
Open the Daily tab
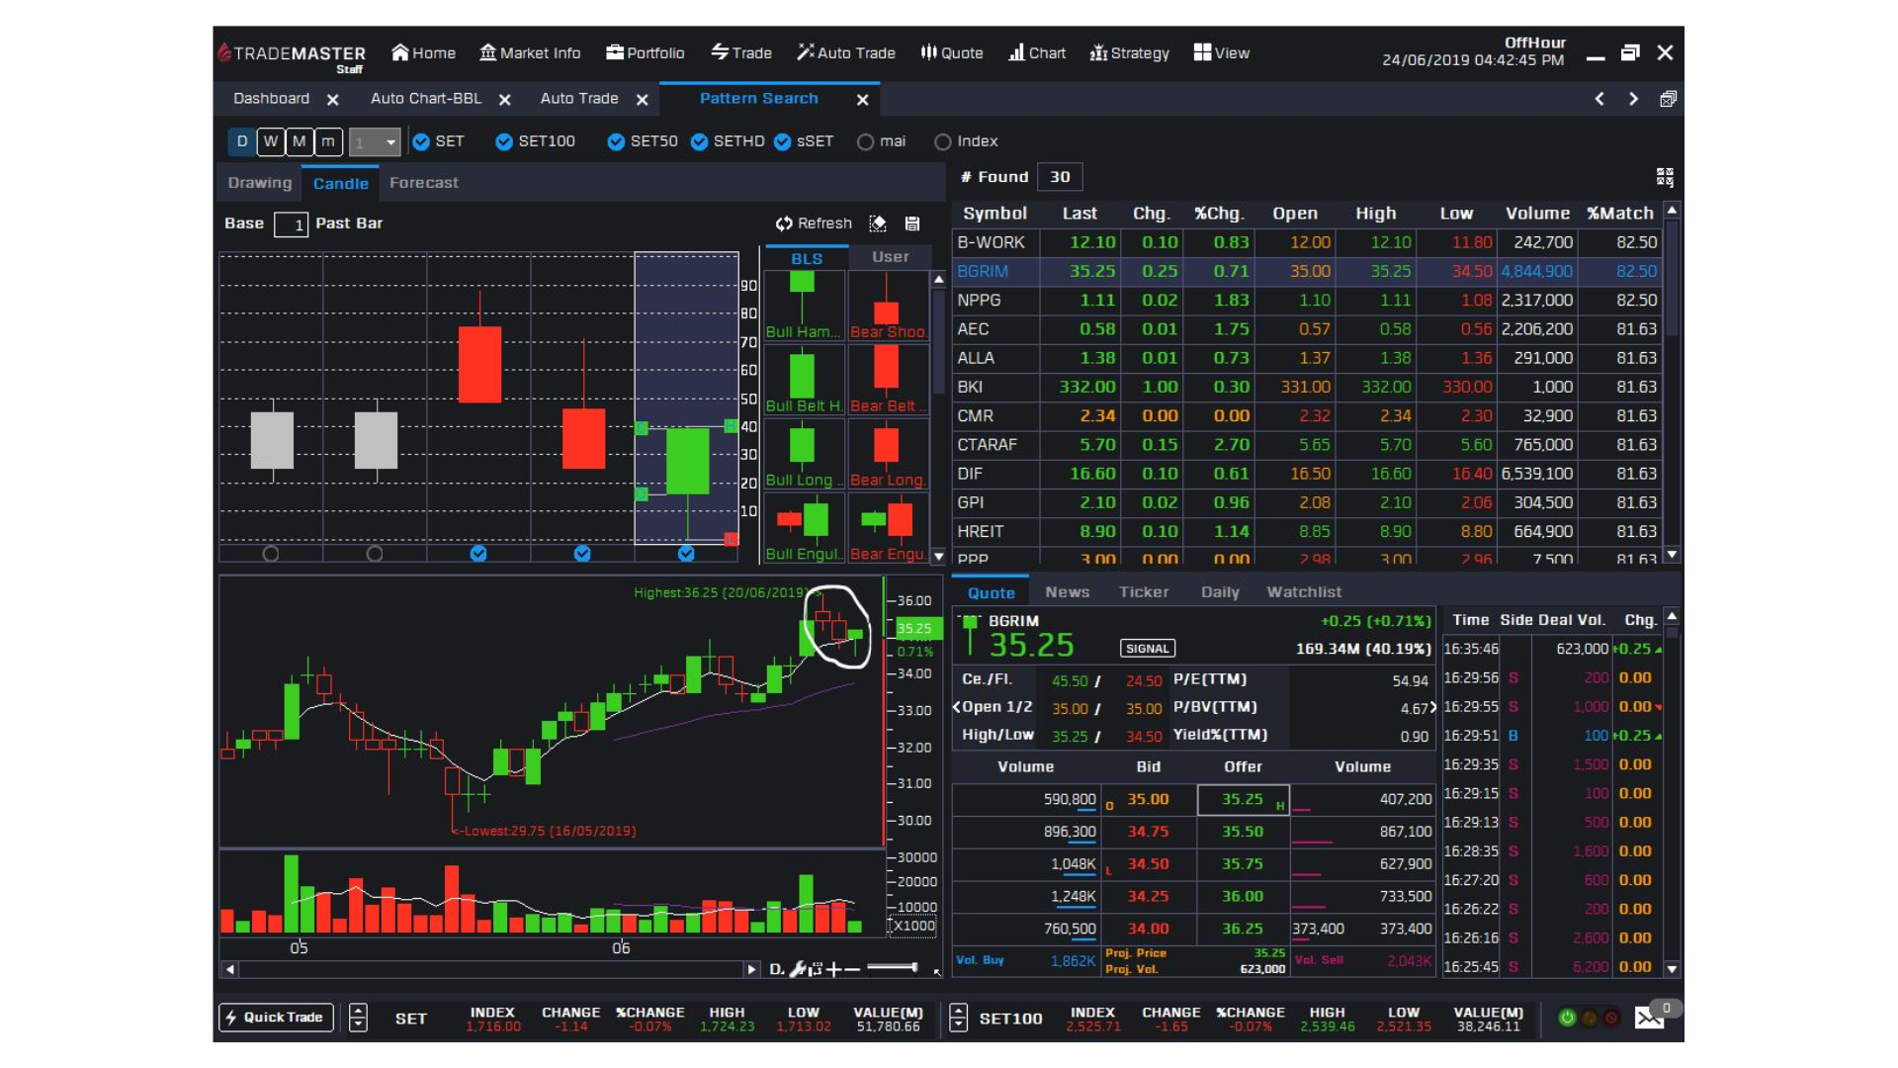[x=1220, y=592]
